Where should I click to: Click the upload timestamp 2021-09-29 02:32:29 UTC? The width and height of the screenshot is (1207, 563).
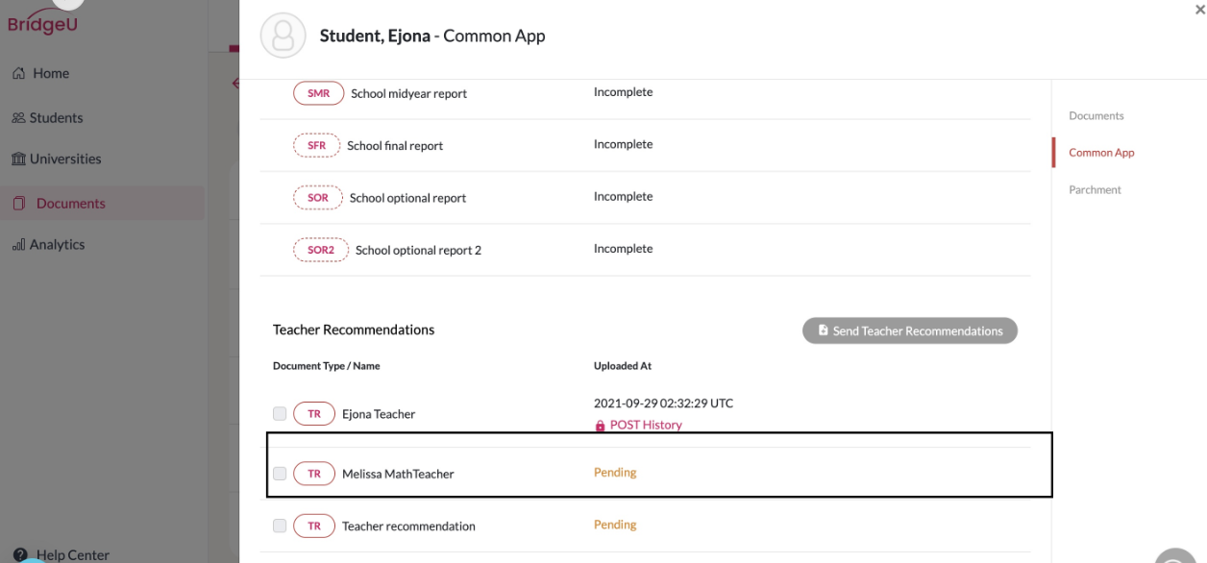(x=663, y=404)
